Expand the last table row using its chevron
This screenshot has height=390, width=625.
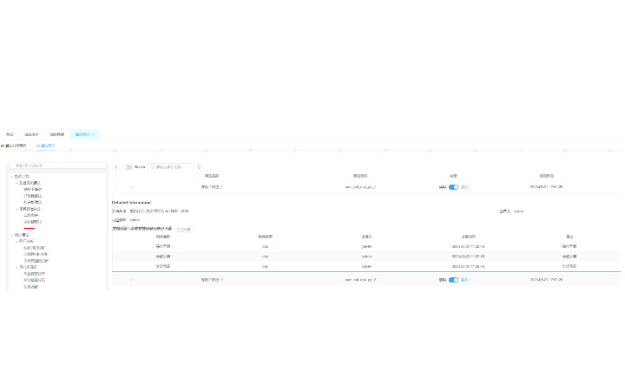tap(132, 280)
